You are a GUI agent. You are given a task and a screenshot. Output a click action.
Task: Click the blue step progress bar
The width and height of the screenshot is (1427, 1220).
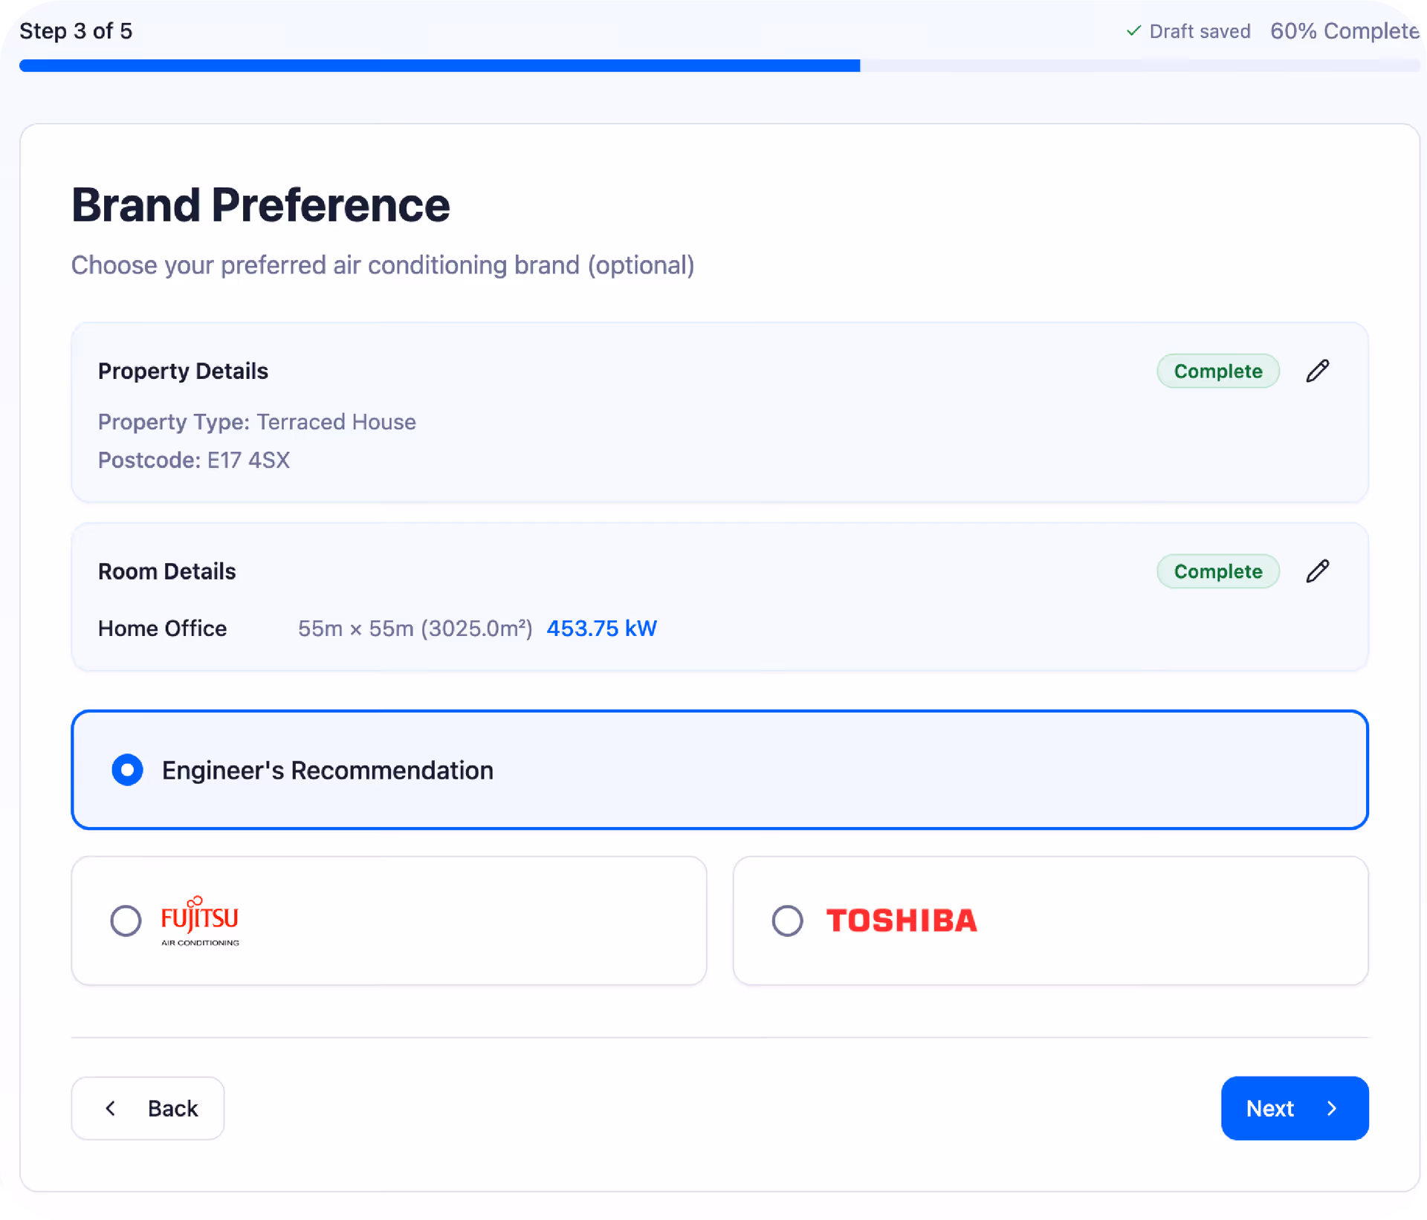[439, 66]
